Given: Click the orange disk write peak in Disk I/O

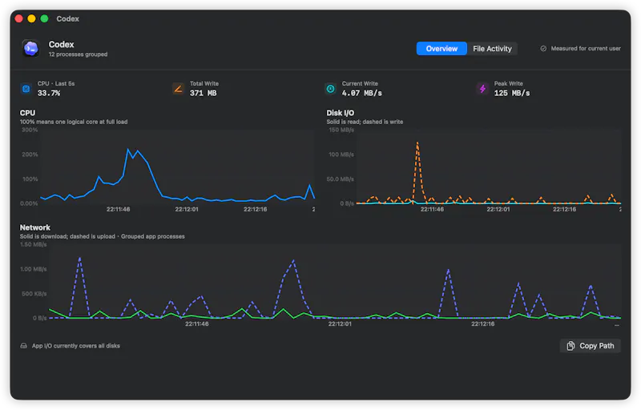Looking at the screenshot, I should coord(417,143).
